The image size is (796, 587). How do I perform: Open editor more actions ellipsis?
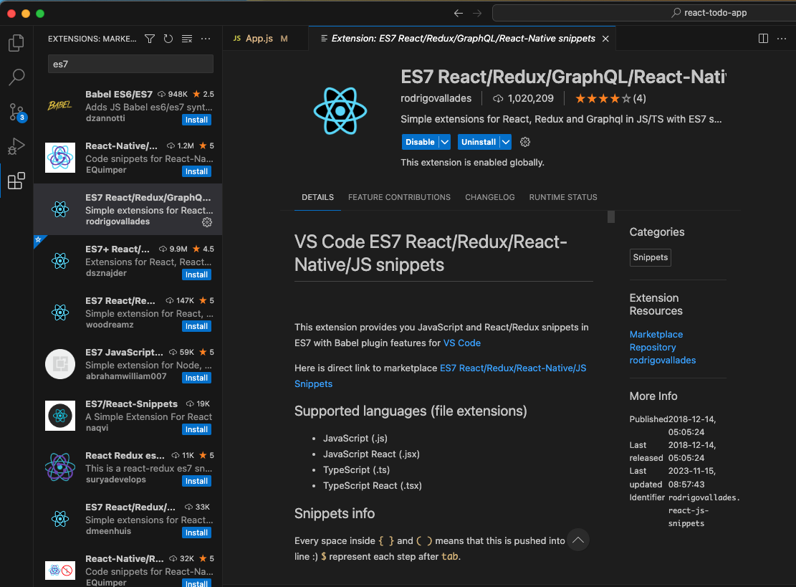pyautogui.click(x=781, y=39)
